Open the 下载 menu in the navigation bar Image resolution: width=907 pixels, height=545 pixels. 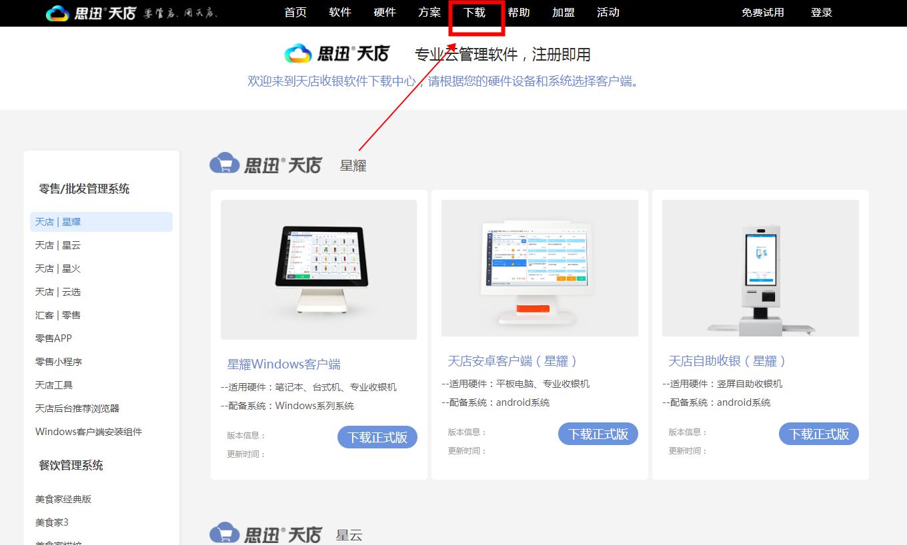click(474, 13)
